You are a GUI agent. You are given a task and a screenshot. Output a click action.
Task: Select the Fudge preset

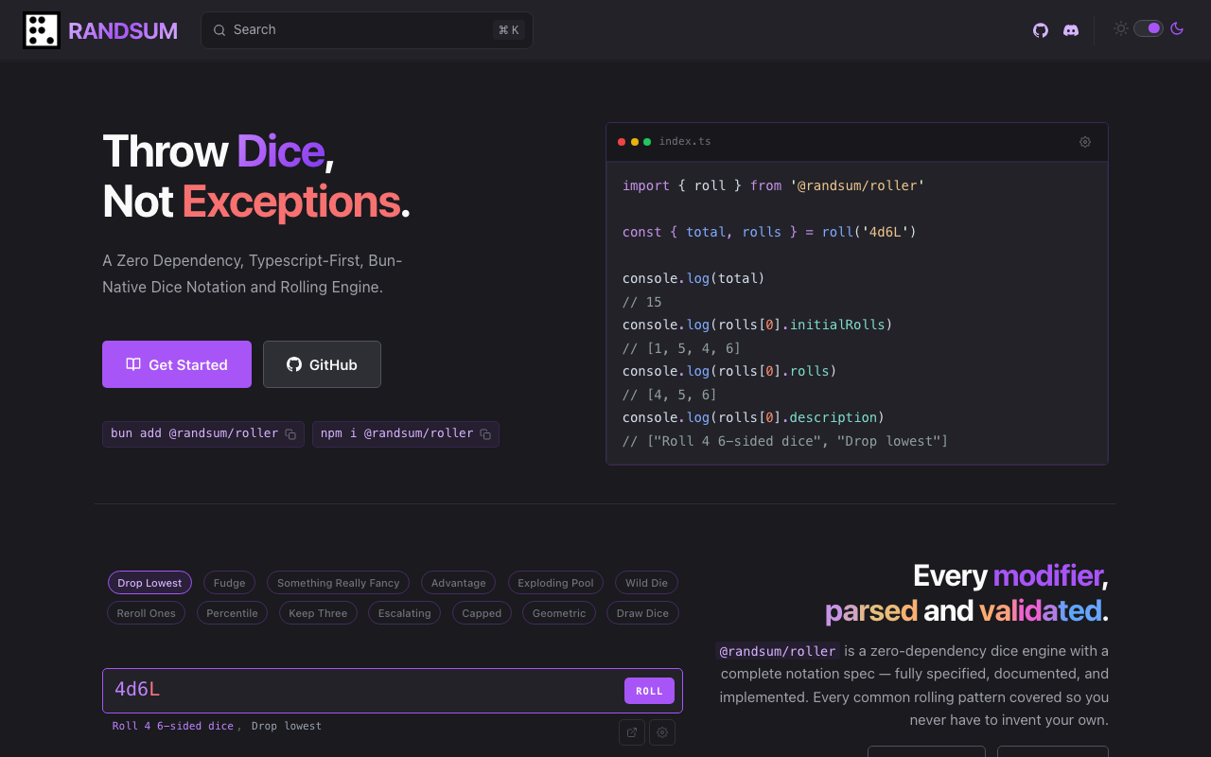point(229,583)
